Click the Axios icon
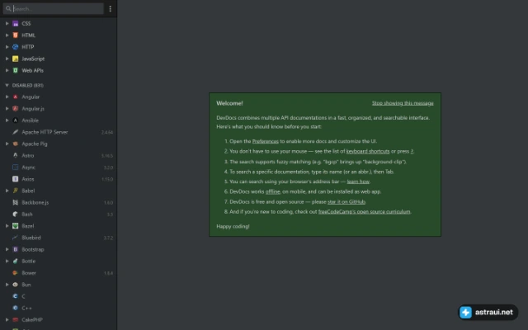The width and height of the screenshot is (528, 330). (x=15, y=179)
